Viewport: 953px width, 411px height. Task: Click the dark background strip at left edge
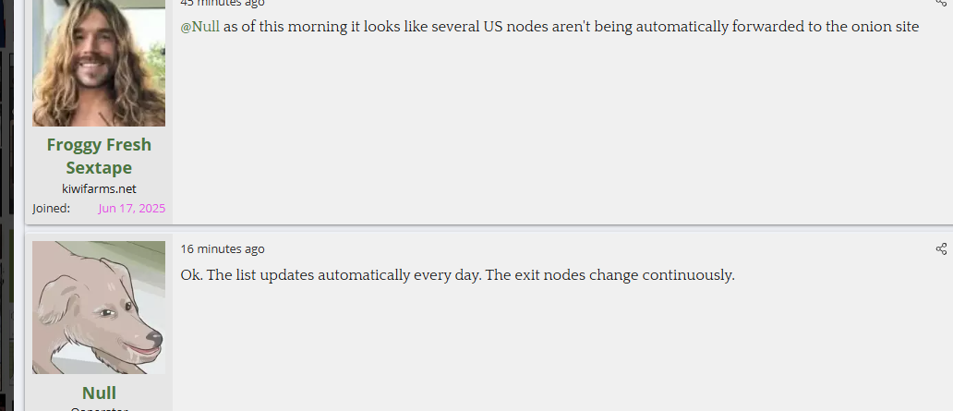click(x=6, y=205)
